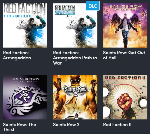The width and height of the screenshot is (150, 134).
Task: Click the "Saints Row: Gat Out of Hell" title
Action: [124, 55]
